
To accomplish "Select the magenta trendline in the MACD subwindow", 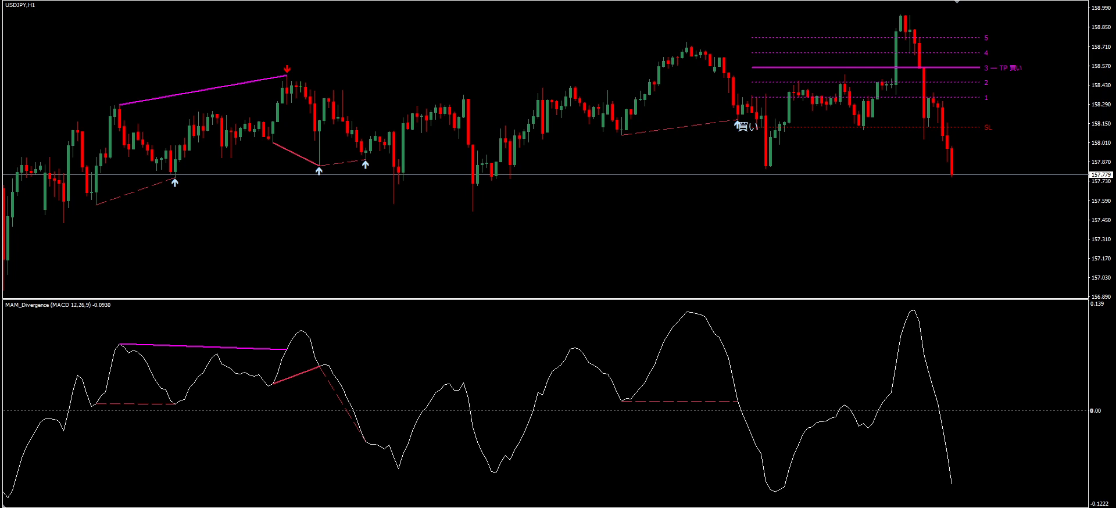I will tap(203, 347).
